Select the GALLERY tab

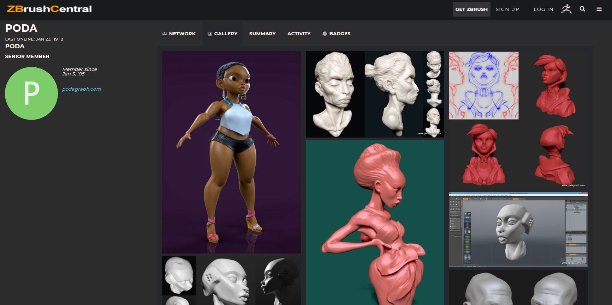222,33
